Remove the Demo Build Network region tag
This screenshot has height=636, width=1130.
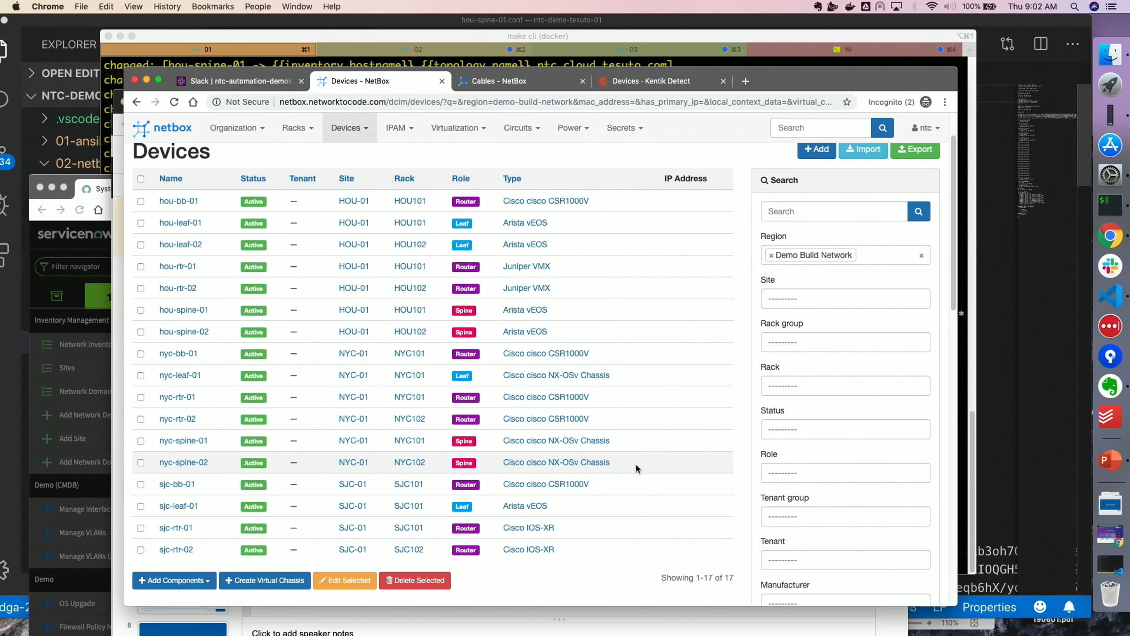771,255
